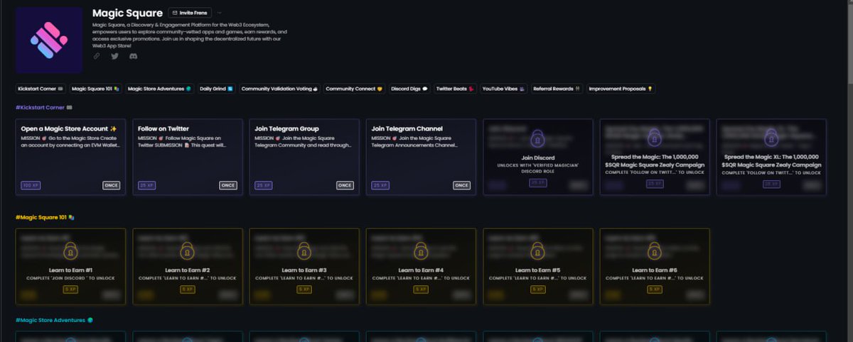Click the padlock icon on Learn to Earn #5
Viewport: 853px width, 342px height.
coord(538,250)
